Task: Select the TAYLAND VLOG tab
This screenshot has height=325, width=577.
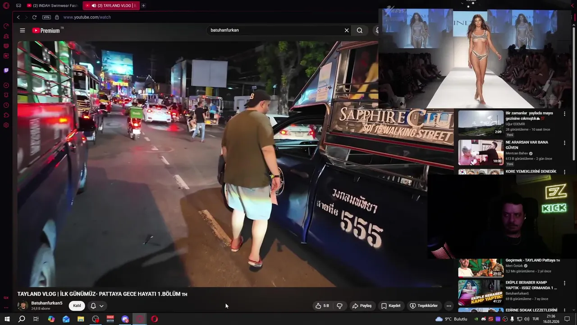Action: pyautogui.click(x=111, y=5)
